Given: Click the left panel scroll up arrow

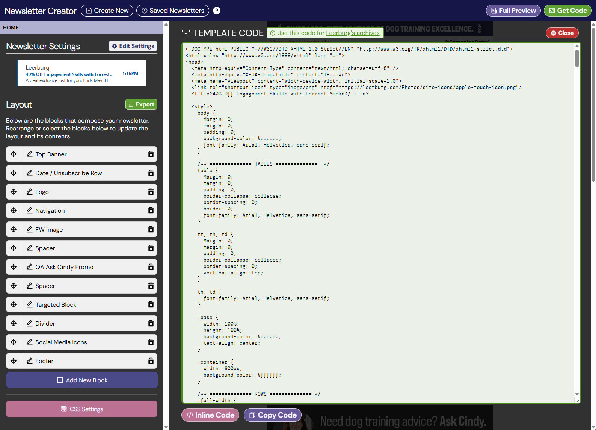Looking at the screenshot, I should [x=166, y=24].
